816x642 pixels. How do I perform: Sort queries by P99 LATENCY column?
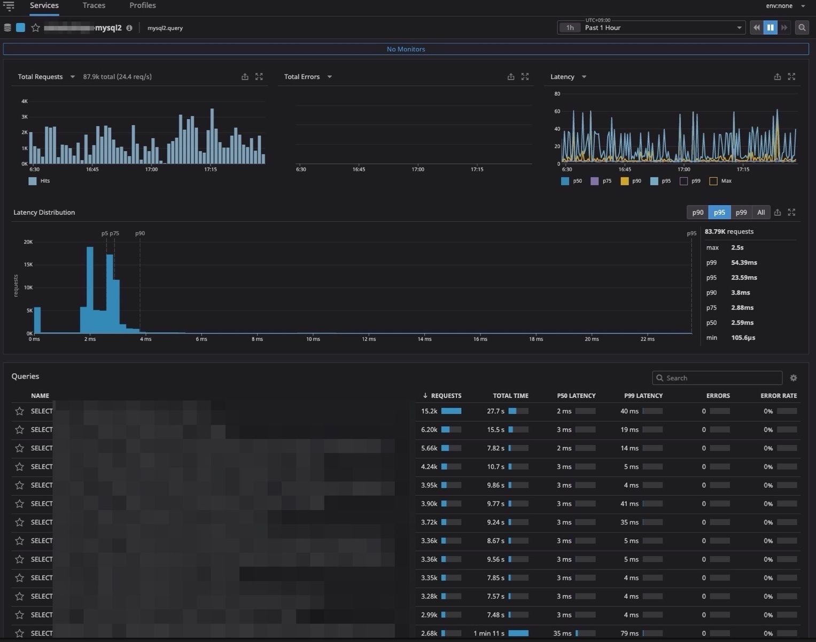click(643, 396)
